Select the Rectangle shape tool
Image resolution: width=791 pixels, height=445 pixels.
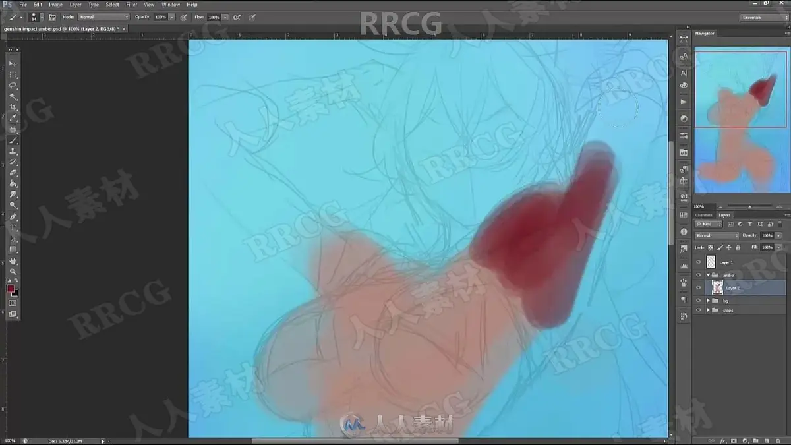pos(13,249)
